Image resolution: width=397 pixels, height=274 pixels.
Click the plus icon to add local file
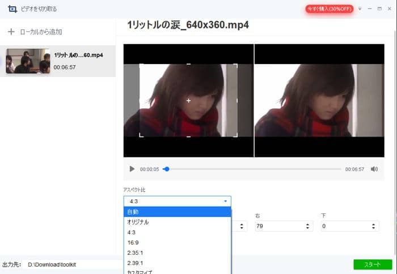(11, 32)
